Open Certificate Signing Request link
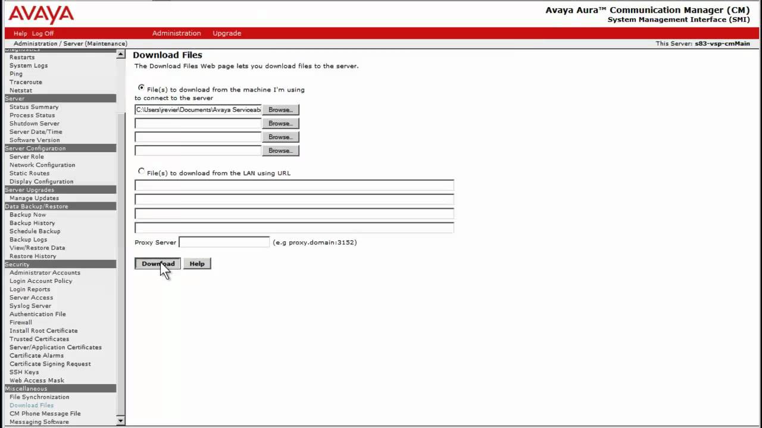 click(50, 365)
